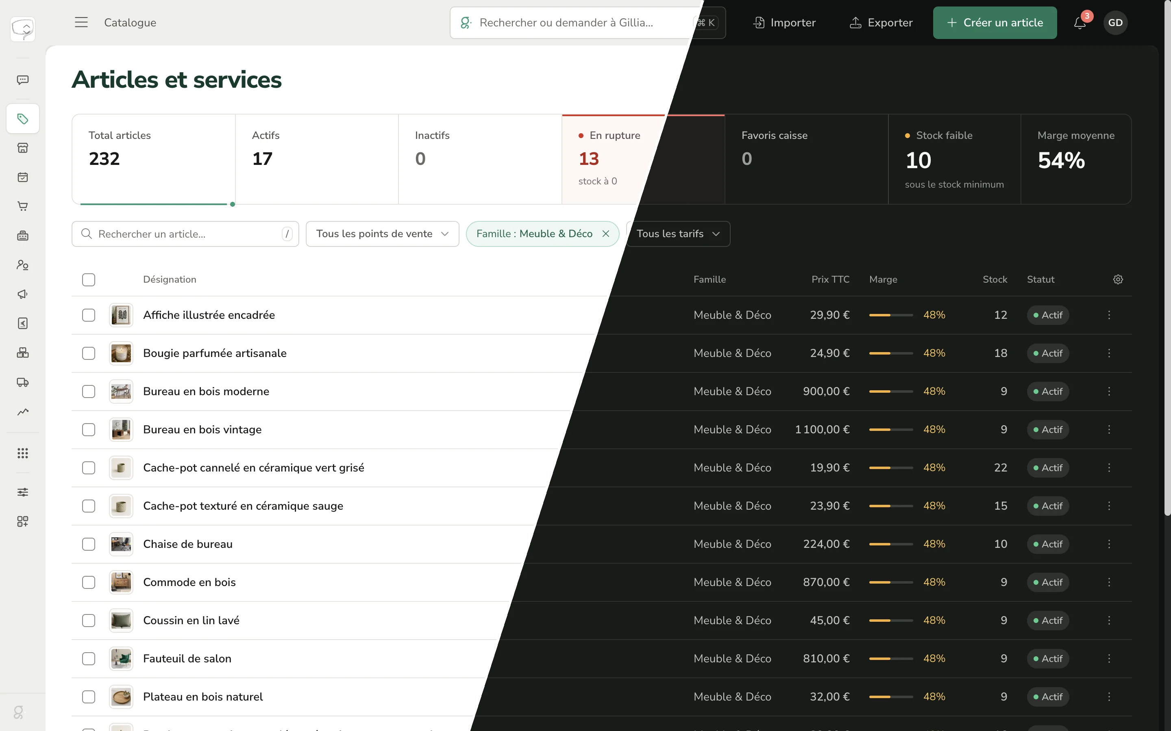This screenshot has height=731, width=1171.
Task: Check the Bougie parfumée artisanale row
Action: (x=89, y=353)
